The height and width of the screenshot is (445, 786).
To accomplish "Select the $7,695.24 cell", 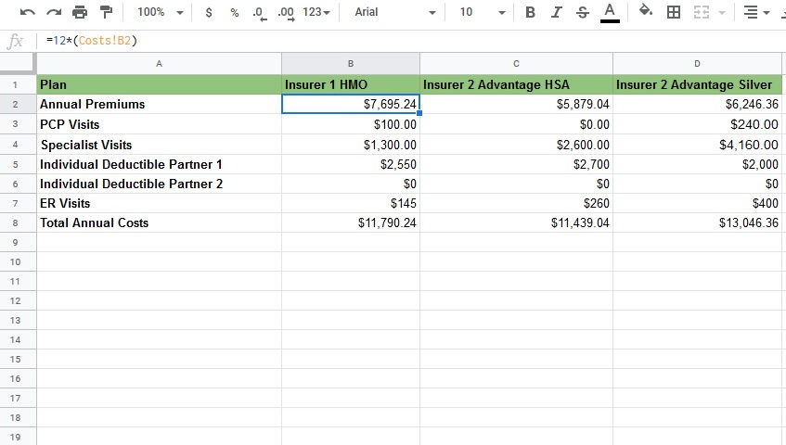I will click(351, 104).
